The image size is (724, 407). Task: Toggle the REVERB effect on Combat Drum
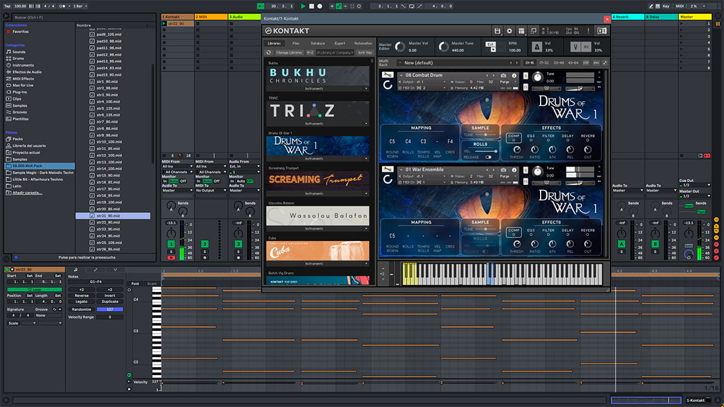pyautogui.click(x=588, y=137)
